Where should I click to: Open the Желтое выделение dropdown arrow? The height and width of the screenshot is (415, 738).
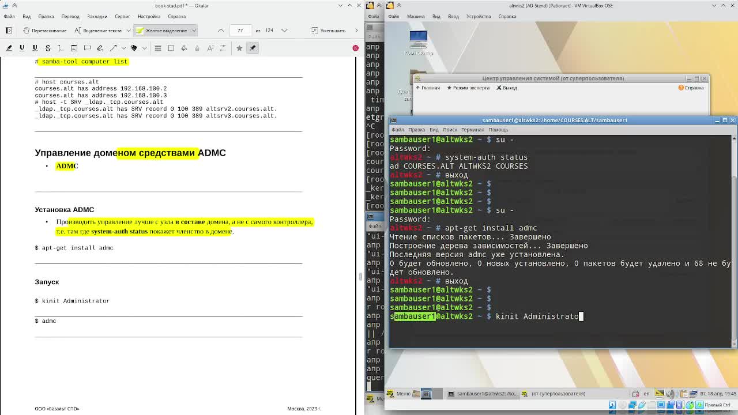194,30
